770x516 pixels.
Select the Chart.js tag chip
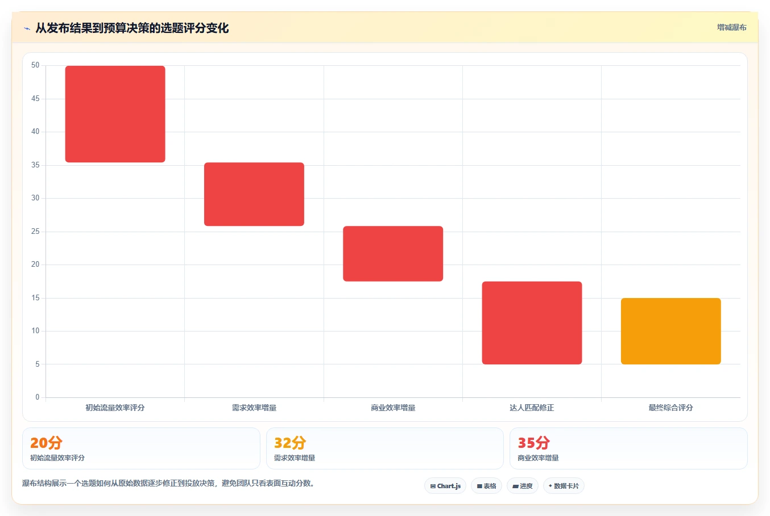[x=445, y=486]
